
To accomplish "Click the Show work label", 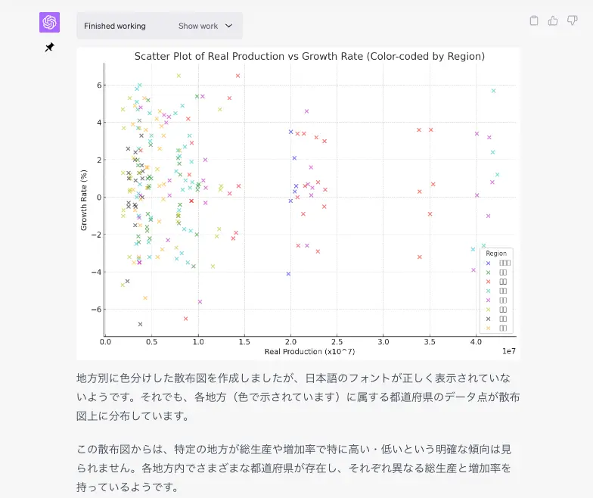I will [x=198, y=26].
